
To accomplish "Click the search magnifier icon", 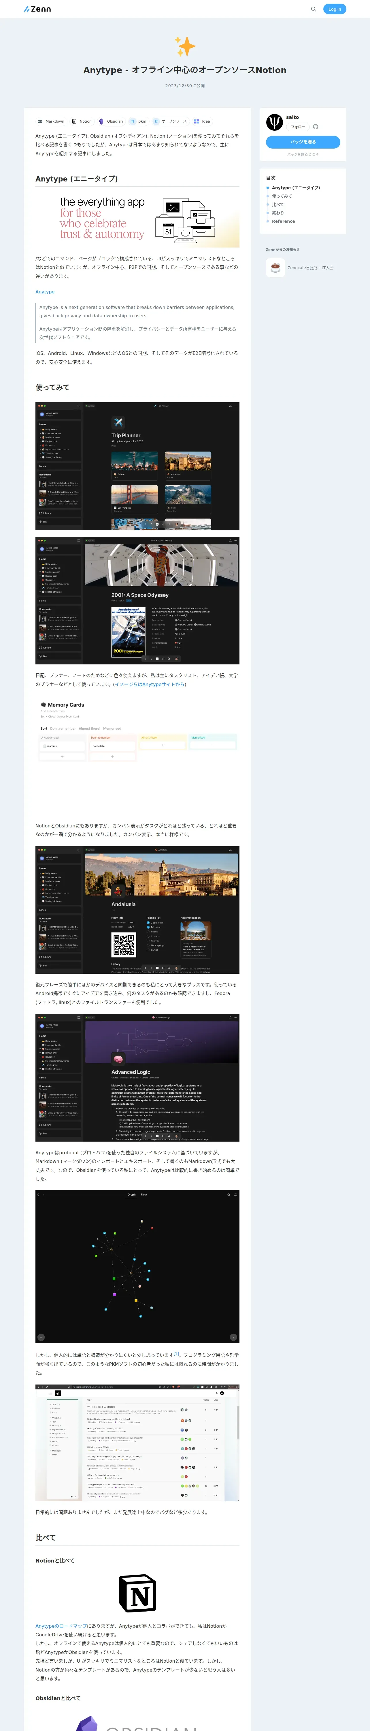I will pos(313,9).
